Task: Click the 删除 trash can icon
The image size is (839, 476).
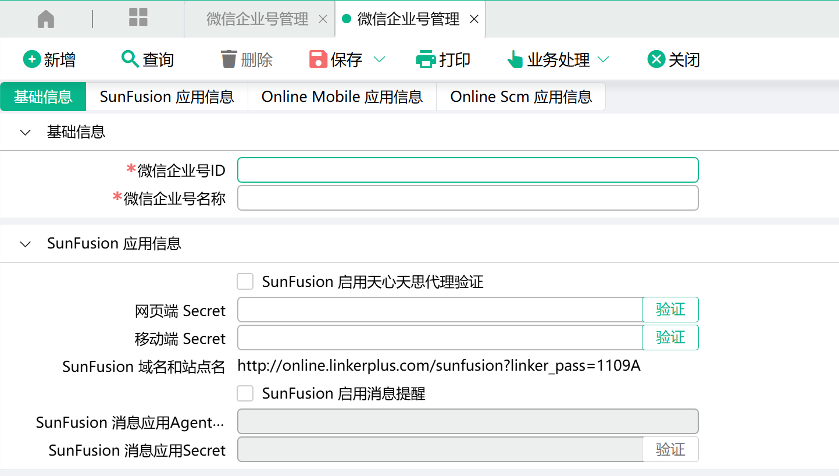Action: pos(229,59)
